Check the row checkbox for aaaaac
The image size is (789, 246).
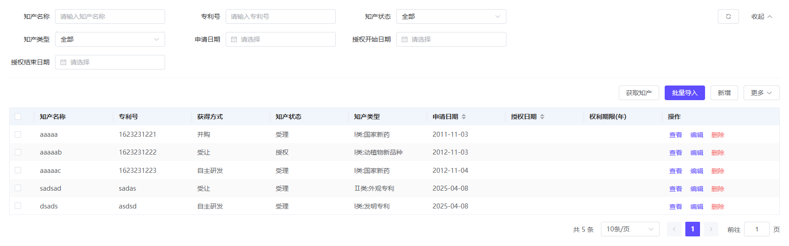click(18, 170)
